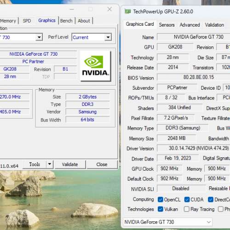This screenshot has height=230, width=230.
Task: Click the 64 bits Bus Width value
Action: pos(88,120)
